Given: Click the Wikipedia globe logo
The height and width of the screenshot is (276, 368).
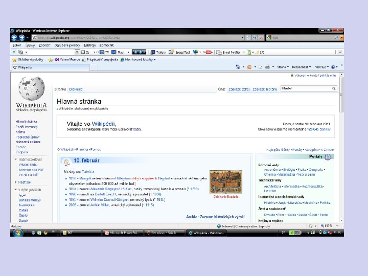Looking at the screenshot, I should tap(32, 88).
